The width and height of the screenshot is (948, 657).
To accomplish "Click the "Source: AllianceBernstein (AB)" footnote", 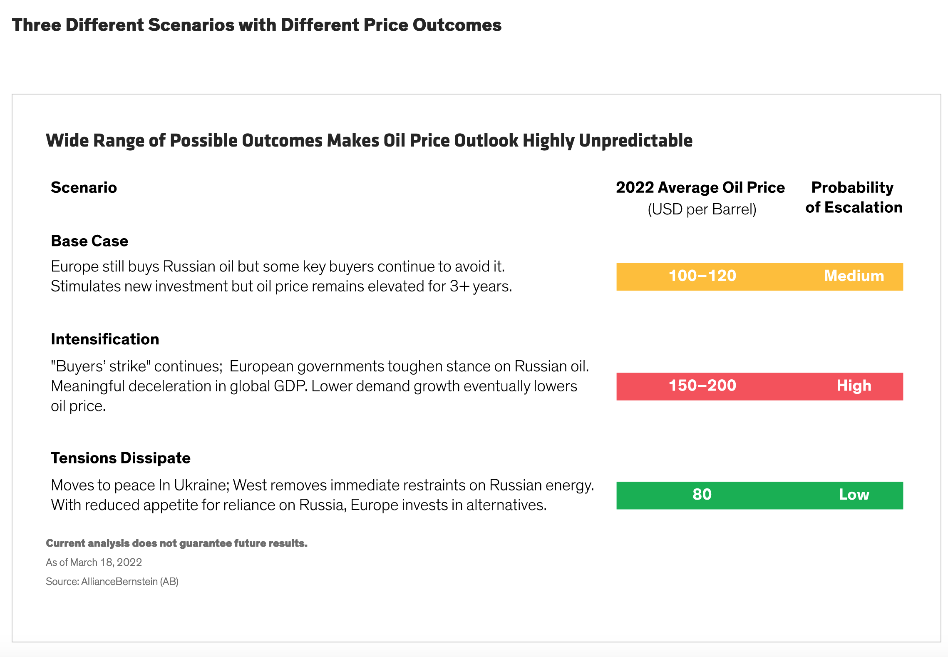I will coord(112,582).
